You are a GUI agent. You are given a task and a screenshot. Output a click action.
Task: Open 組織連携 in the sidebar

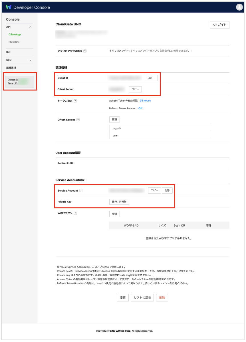[x=11, y=68]
